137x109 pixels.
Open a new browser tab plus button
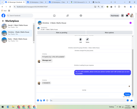(x=115, y=2)
